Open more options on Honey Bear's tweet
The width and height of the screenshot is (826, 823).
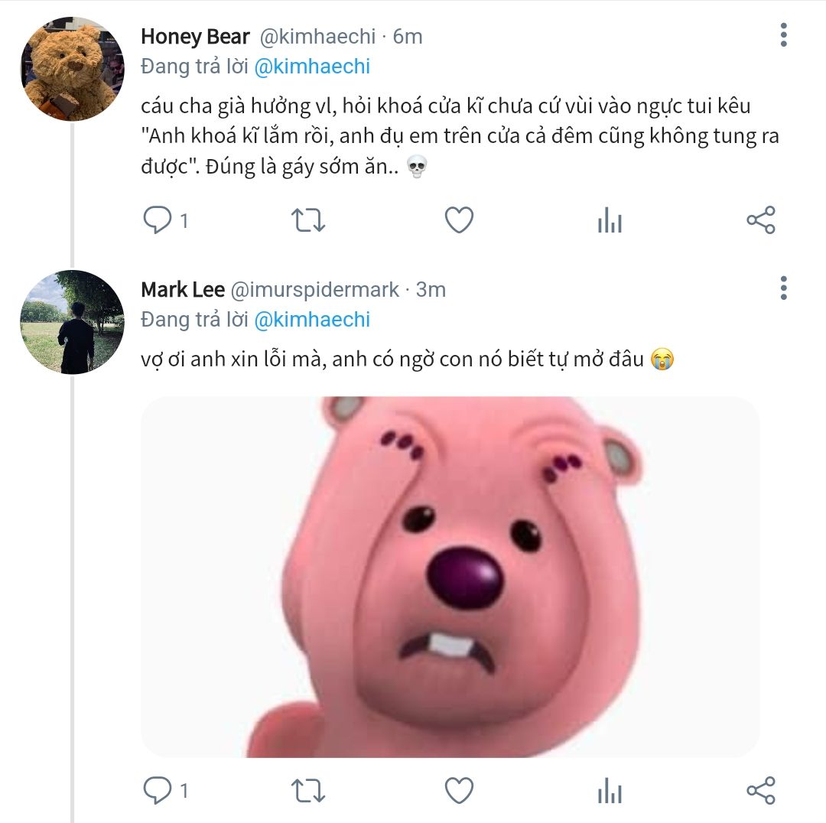[x=783, y=35]
